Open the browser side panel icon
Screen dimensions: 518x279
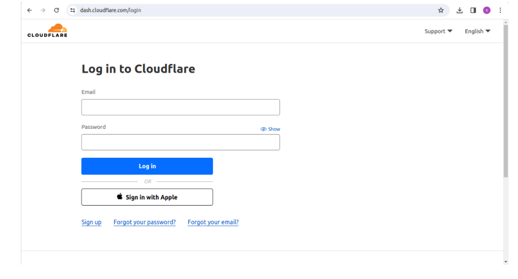tap(473, 10)
